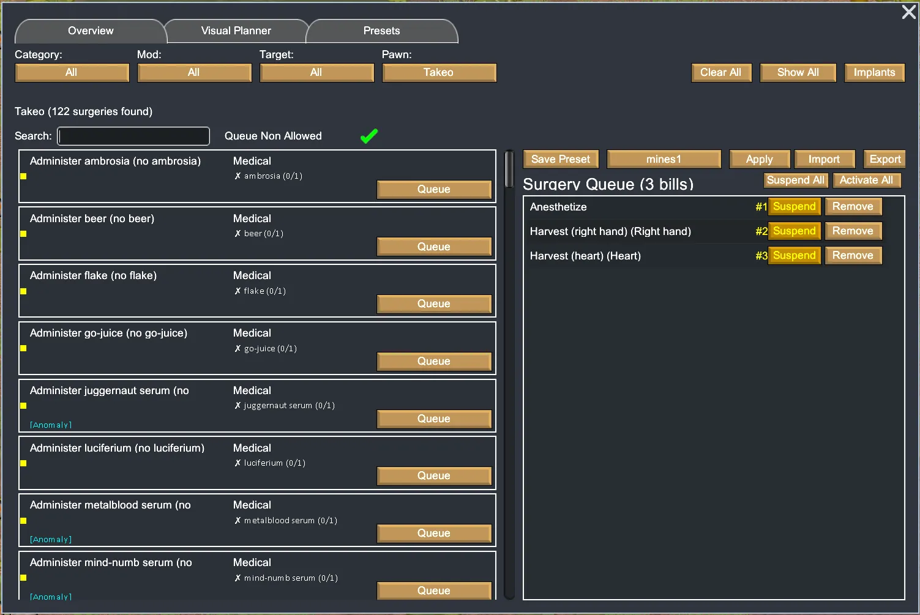Viewport: 920px width, 615px height.
Task: Open the Category filter dropdown
Action: (72, 73)
